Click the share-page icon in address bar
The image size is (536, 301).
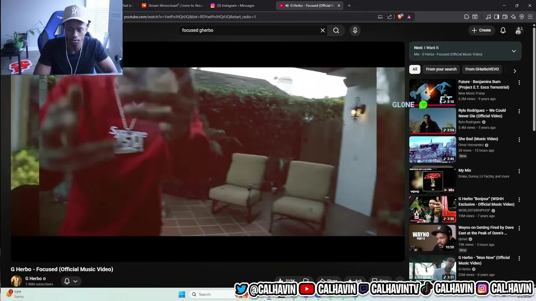click(x=390, y=17)
